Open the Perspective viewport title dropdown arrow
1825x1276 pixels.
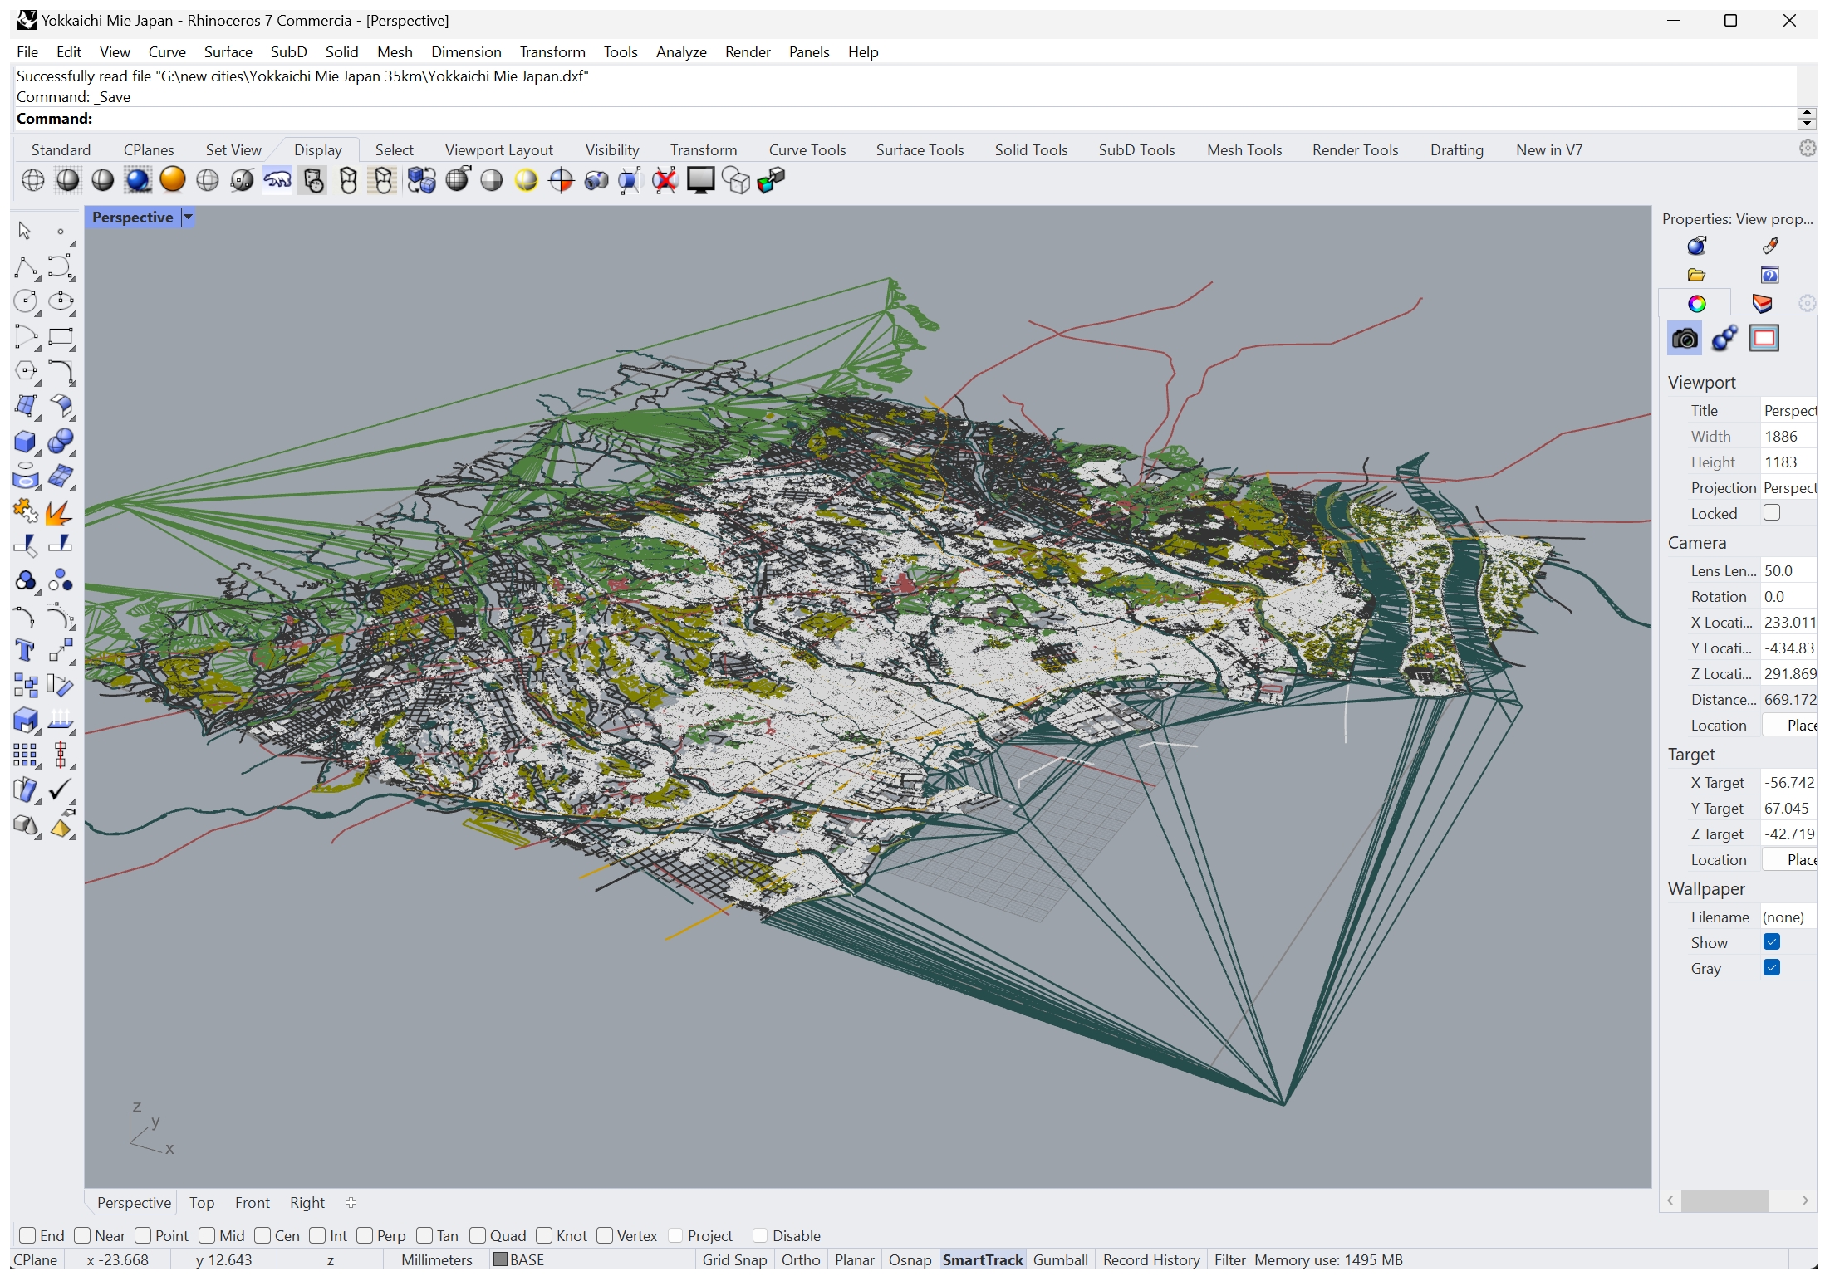(x=189, y=218)
